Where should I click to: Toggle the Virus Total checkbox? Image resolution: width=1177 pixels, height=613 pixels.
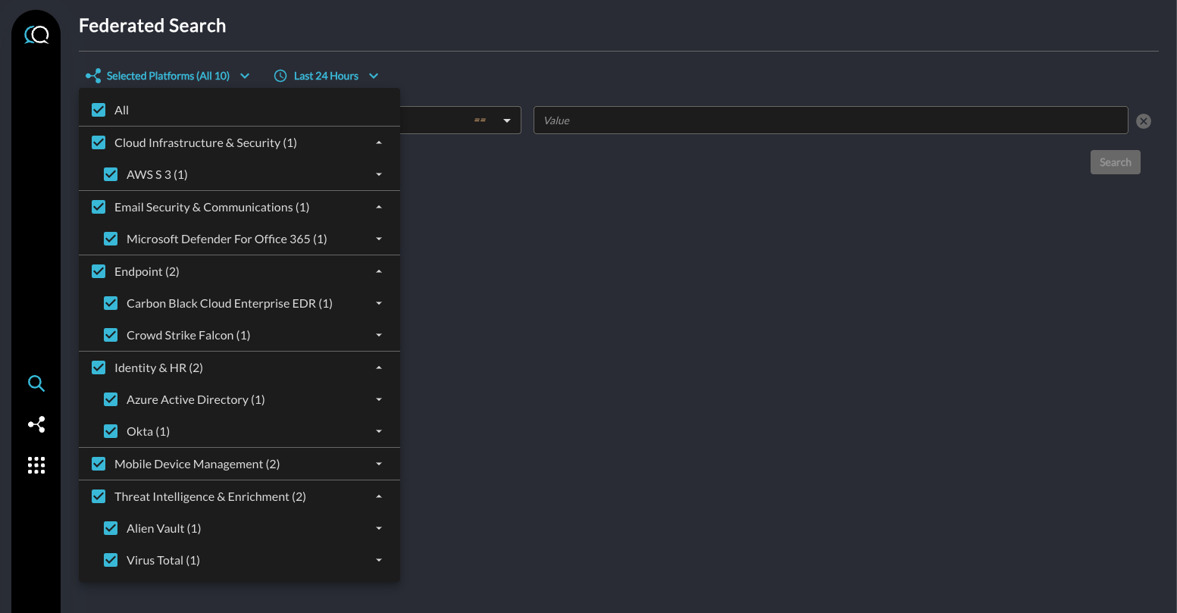tap(111, 560)
